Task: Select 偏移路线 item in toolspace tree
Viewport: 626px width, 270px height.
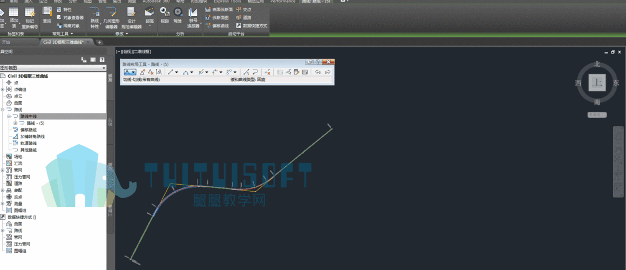Action: point(28,130)
